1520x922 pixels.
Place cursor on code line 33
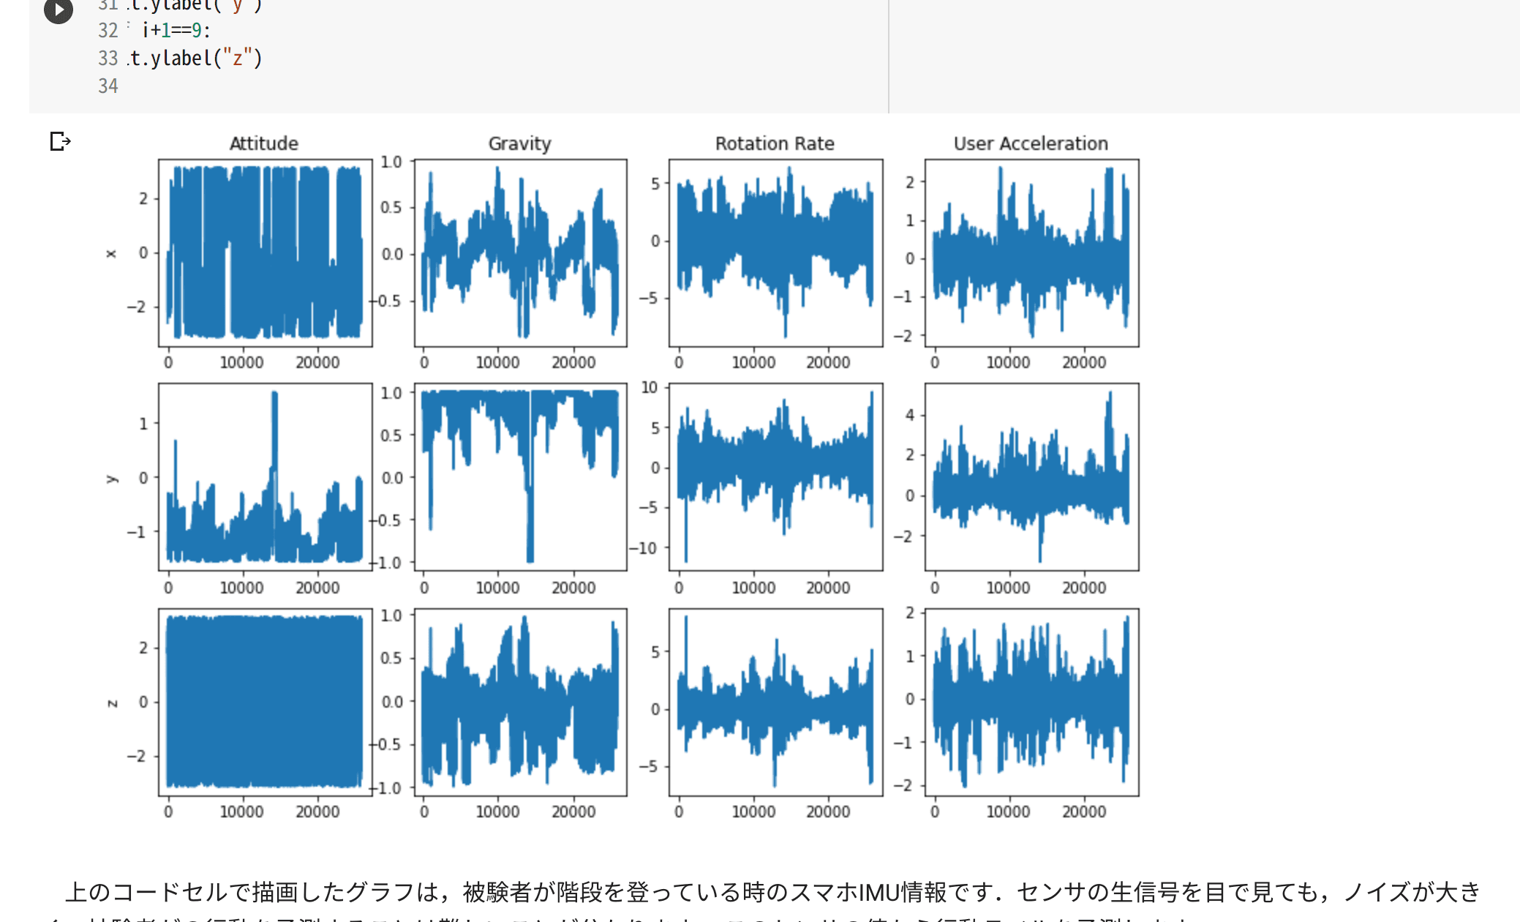click(x=219, y=59)
